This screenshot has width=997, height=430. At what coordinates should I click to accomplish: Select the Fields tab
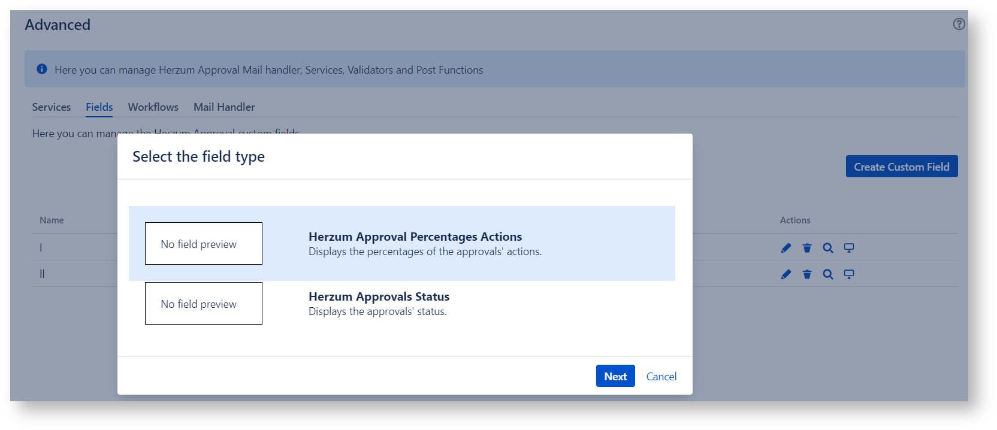[x=99, y=107]
